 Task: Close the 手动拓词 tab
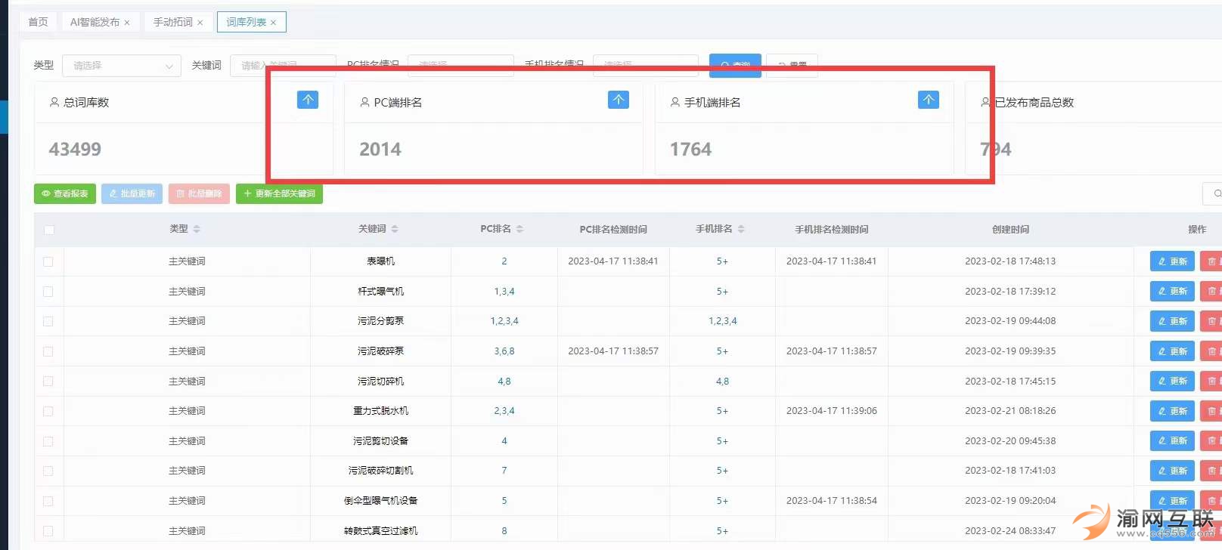tap(200, 23)
